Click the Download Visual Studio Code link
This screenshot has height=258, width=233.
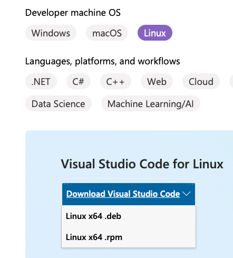click(123, 194)
